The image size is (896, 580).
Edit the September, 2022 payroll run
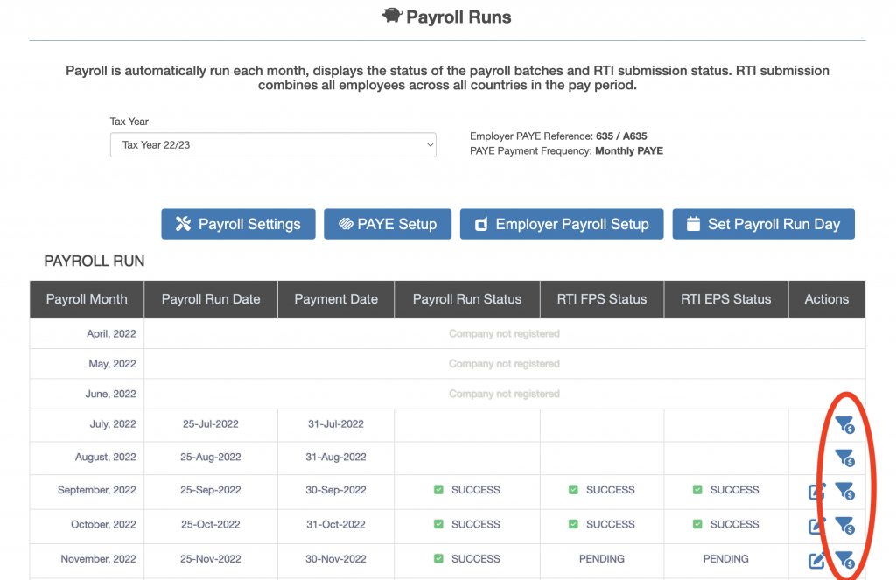(x=816, y=492)
